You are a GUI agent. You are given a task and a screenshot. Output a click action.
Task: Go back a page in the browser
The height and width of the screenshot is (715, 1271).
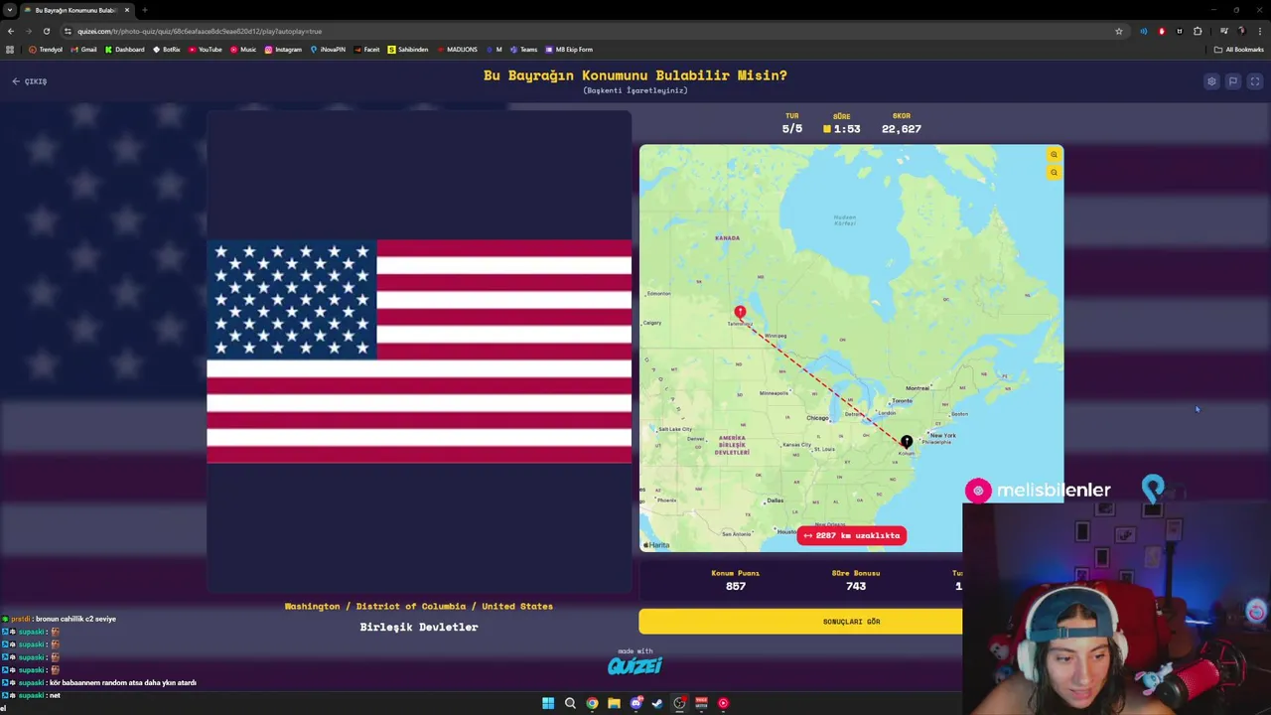[11, 31]
